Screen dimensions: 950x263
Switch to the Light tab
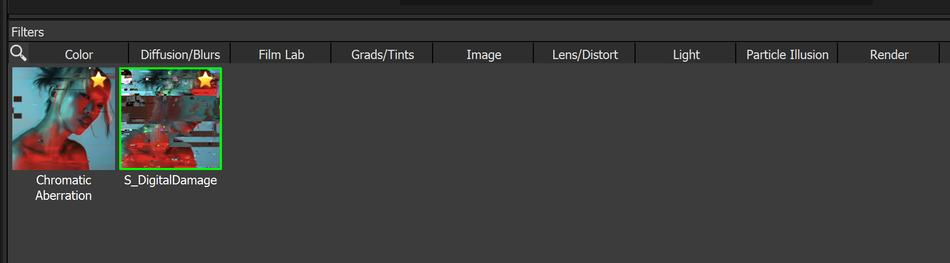[686, 54]
